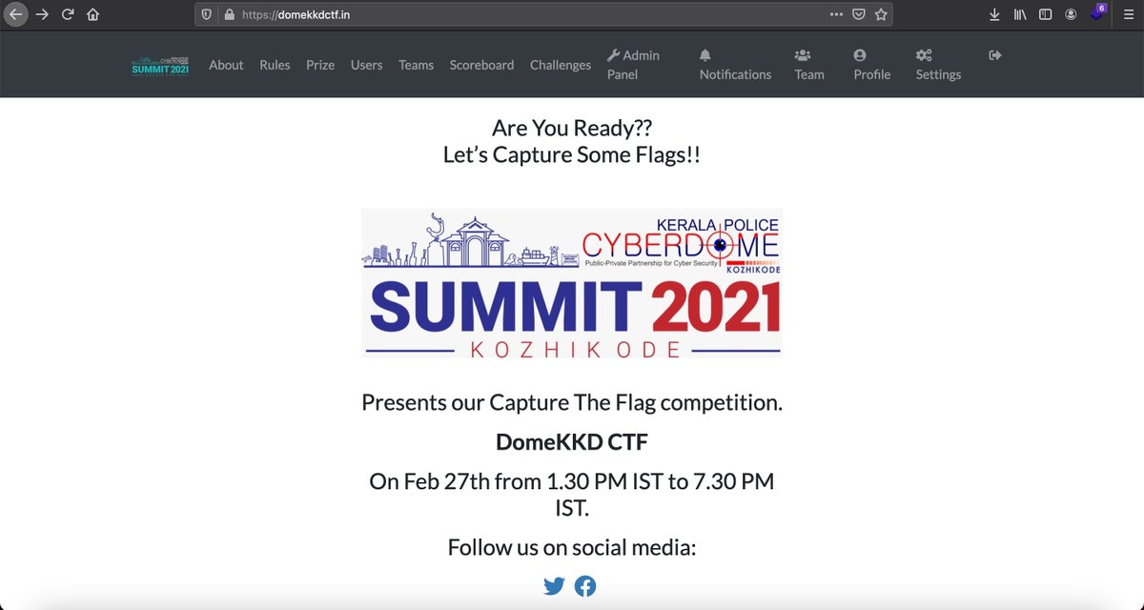Go to the browser Home page
Viewport: 1144px width, 610px height.
click(x=92, y=14)
